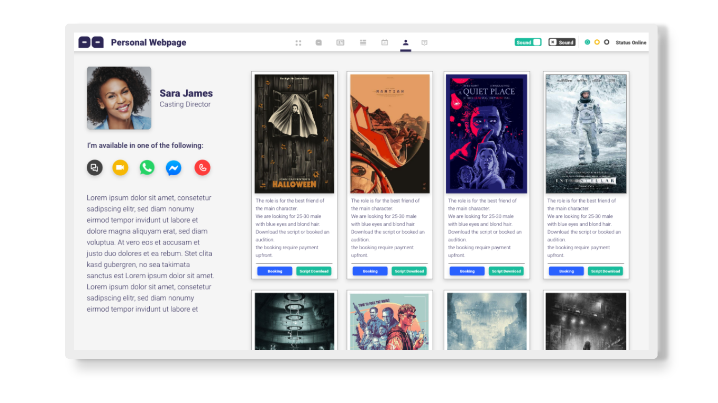Click the red phone call icon
Image resolution: width=718 pixels, height=403 pixels.
click(202, 168)
